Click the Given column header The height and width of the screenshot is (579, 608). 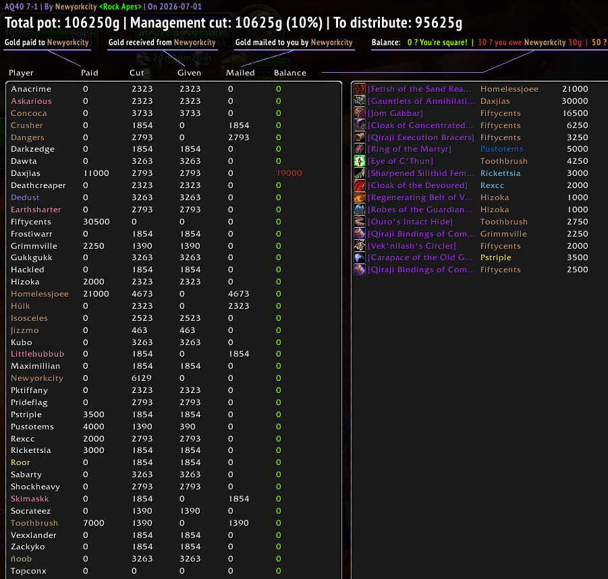(189, 73)
